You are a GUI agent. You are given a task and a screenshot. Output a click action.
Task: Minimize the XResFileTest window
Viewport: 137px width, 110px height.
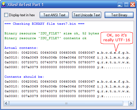[x=120, y=5]
